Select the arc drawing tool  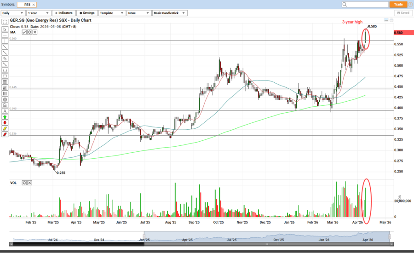click(5, 70)
